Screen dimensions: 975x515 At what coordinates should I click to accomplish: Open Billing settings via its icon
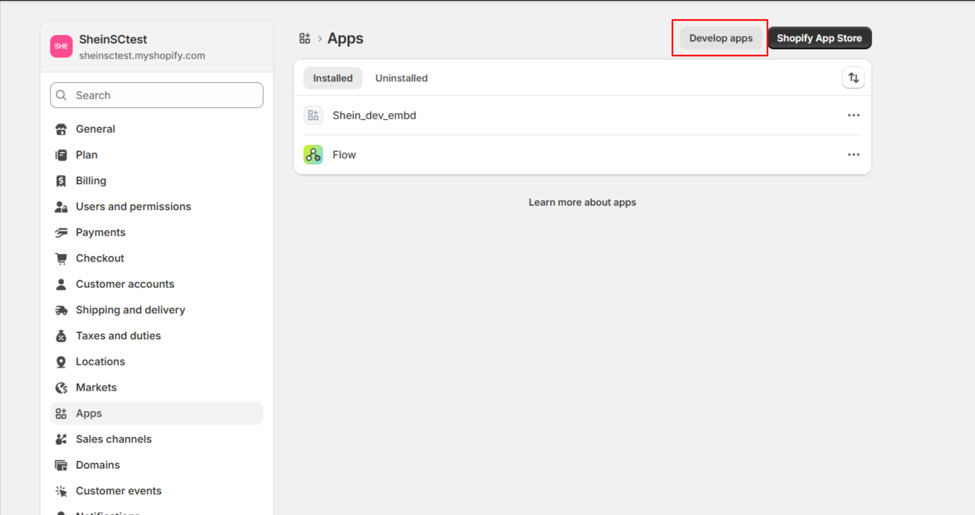61,181
